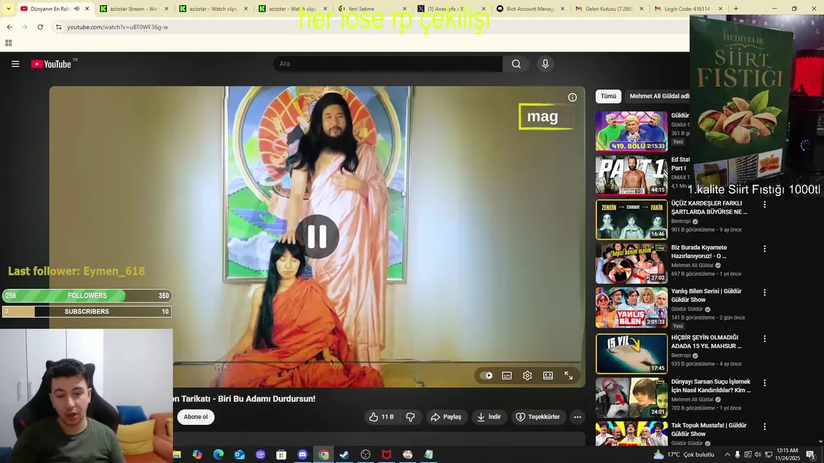
Task: Subscribe with the Abone ol button
Action: tap(196, 417)
